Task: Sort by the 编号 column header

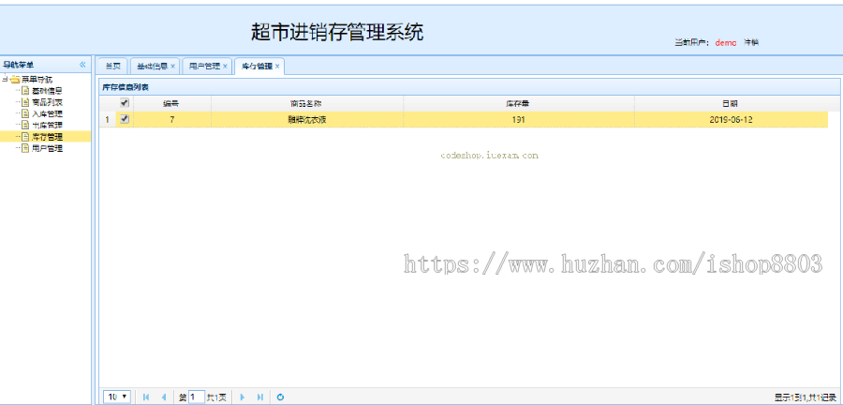Action: (x=172, y=103)
